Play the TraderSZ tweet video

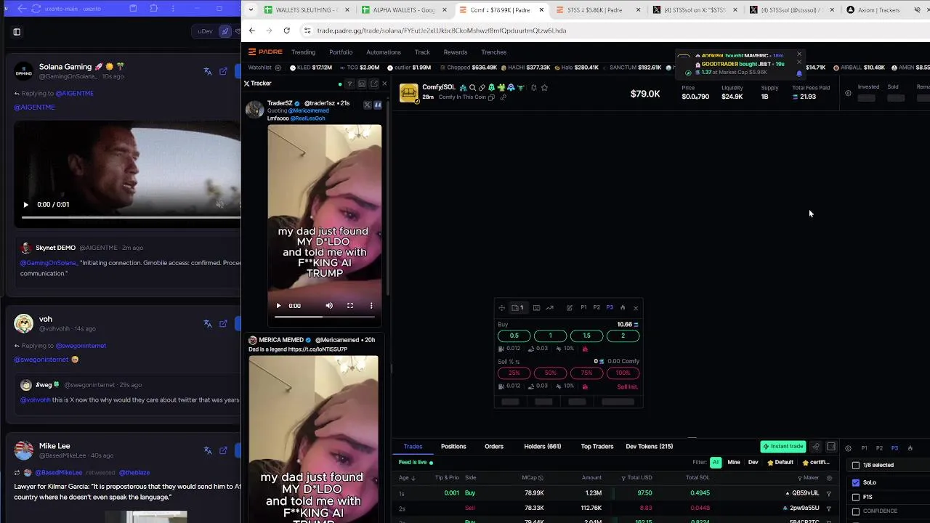tap(278, 306)
